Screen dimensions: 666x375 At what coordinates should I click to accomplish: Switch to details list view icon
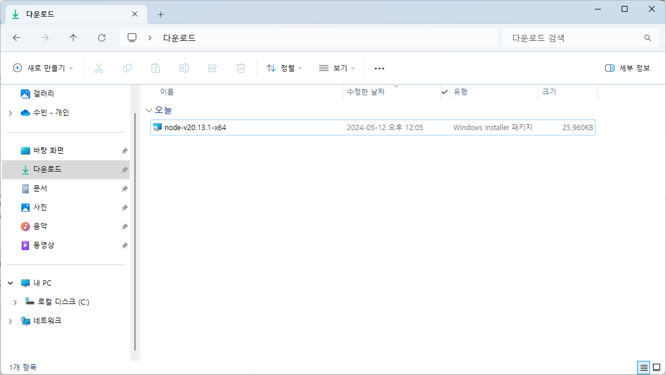(644, 367)
